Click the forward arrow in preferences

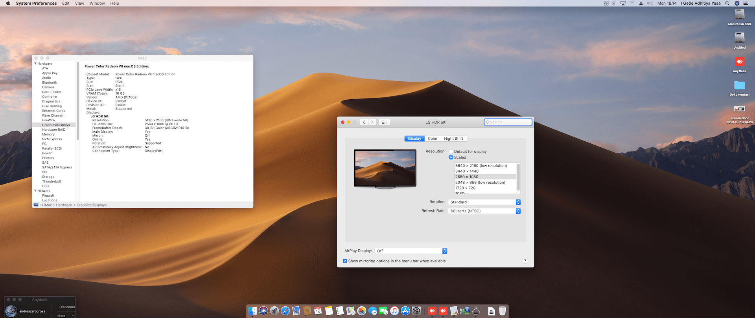click(372, 122)
